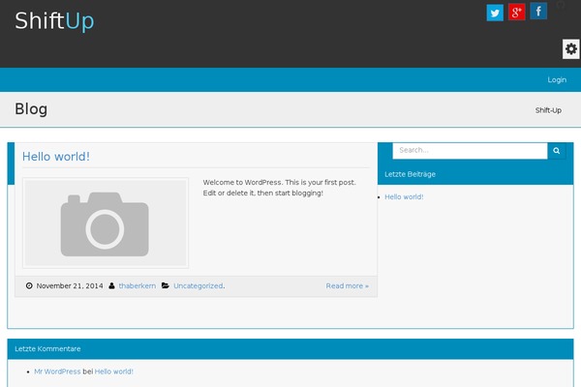Open the settings gear panel
The height and width of the screenshot is (387, 581).
pos(571,49)
